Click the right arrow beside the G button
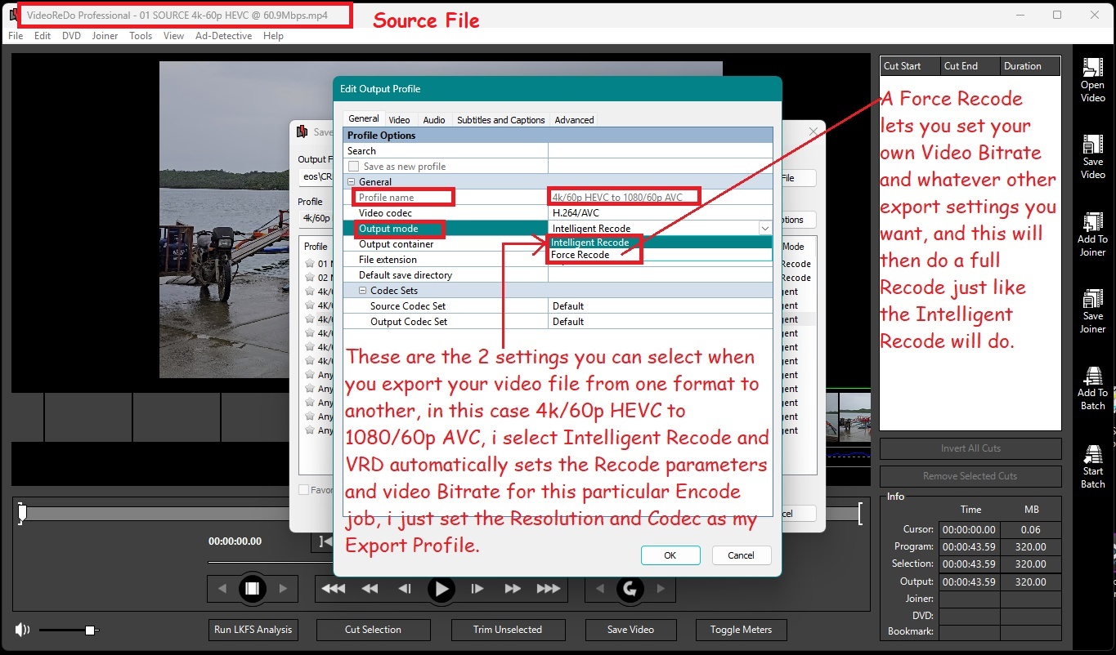 pyautogui.click(x=661, y=588)
